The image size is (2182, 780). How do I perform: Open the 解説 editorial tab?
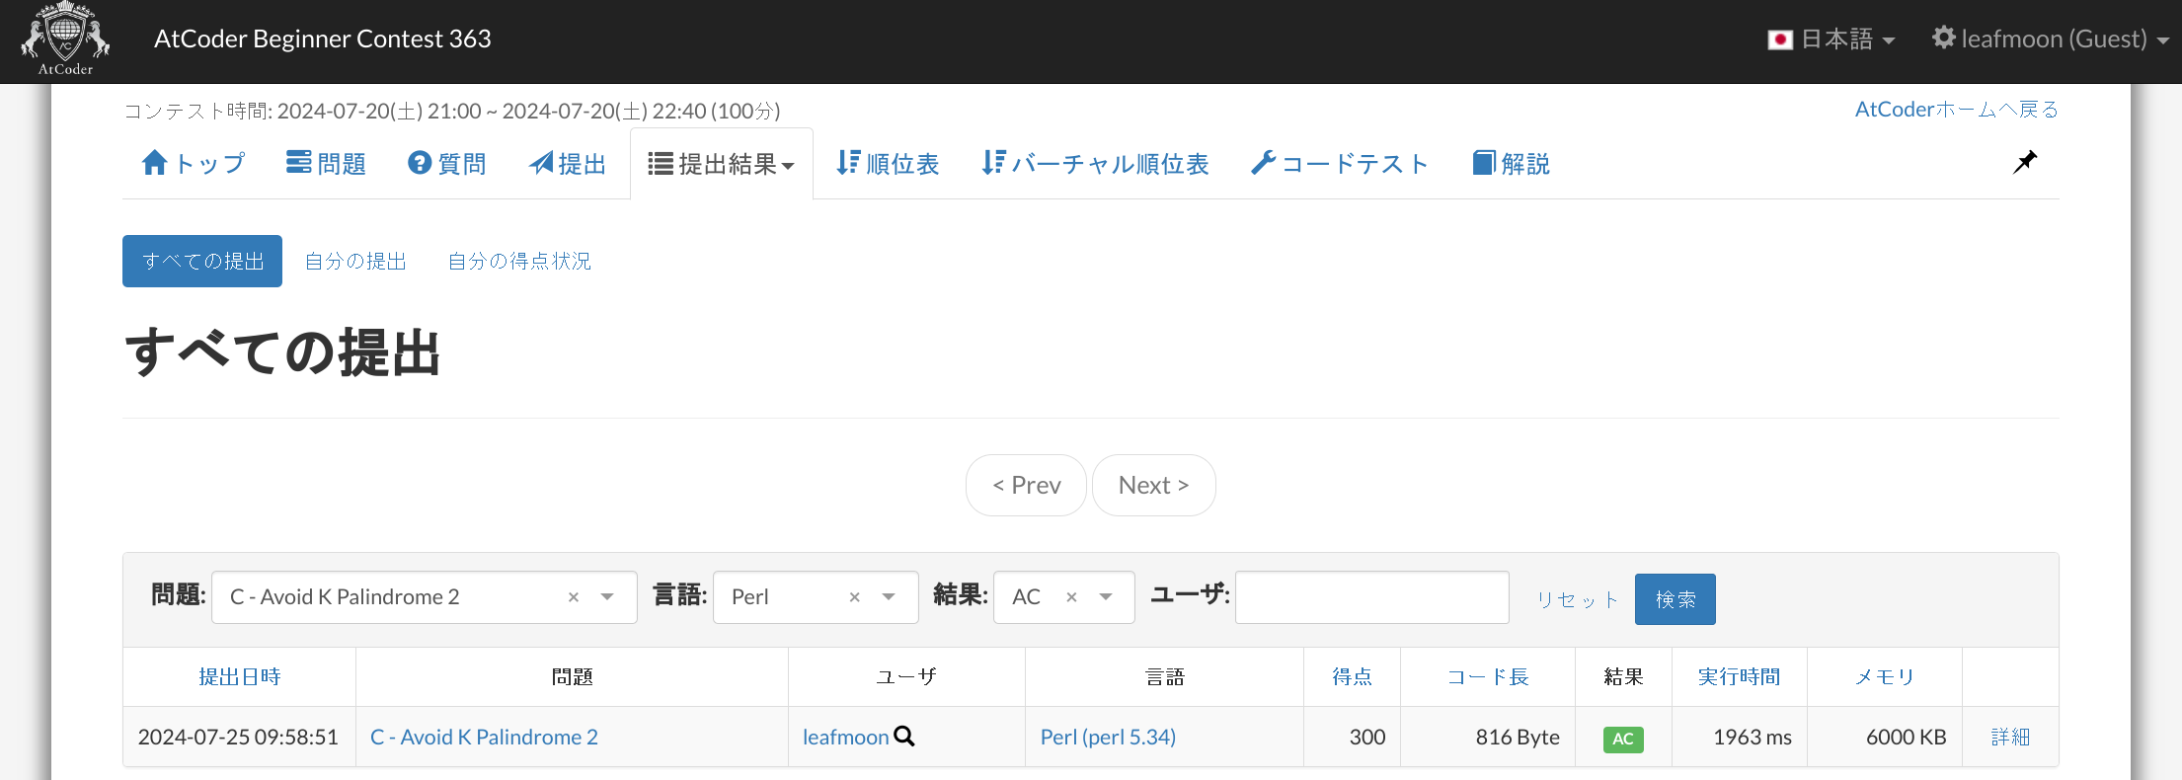[1511, 164]
